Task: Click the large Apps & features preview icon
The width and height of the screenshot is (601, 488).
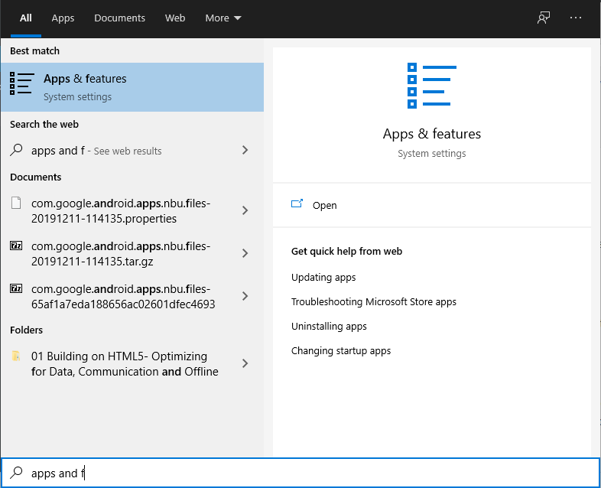Action: (x=431, y=86)
